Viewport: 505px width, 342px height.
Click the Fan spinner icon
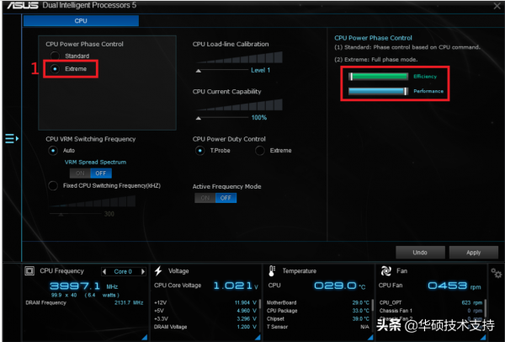click(x=386, y=270)
